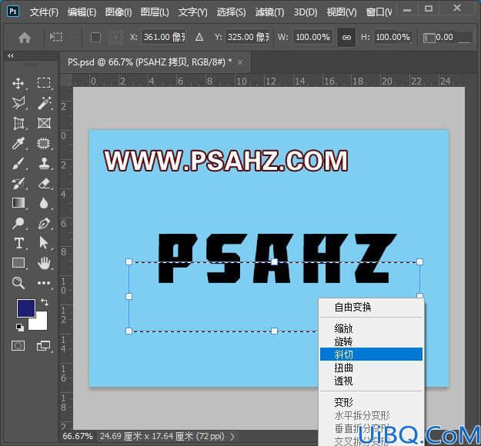The width and height of the screenshot is (481, 446).
Task: Click the transform tool preset icon
Action: (x=56, y=38)
